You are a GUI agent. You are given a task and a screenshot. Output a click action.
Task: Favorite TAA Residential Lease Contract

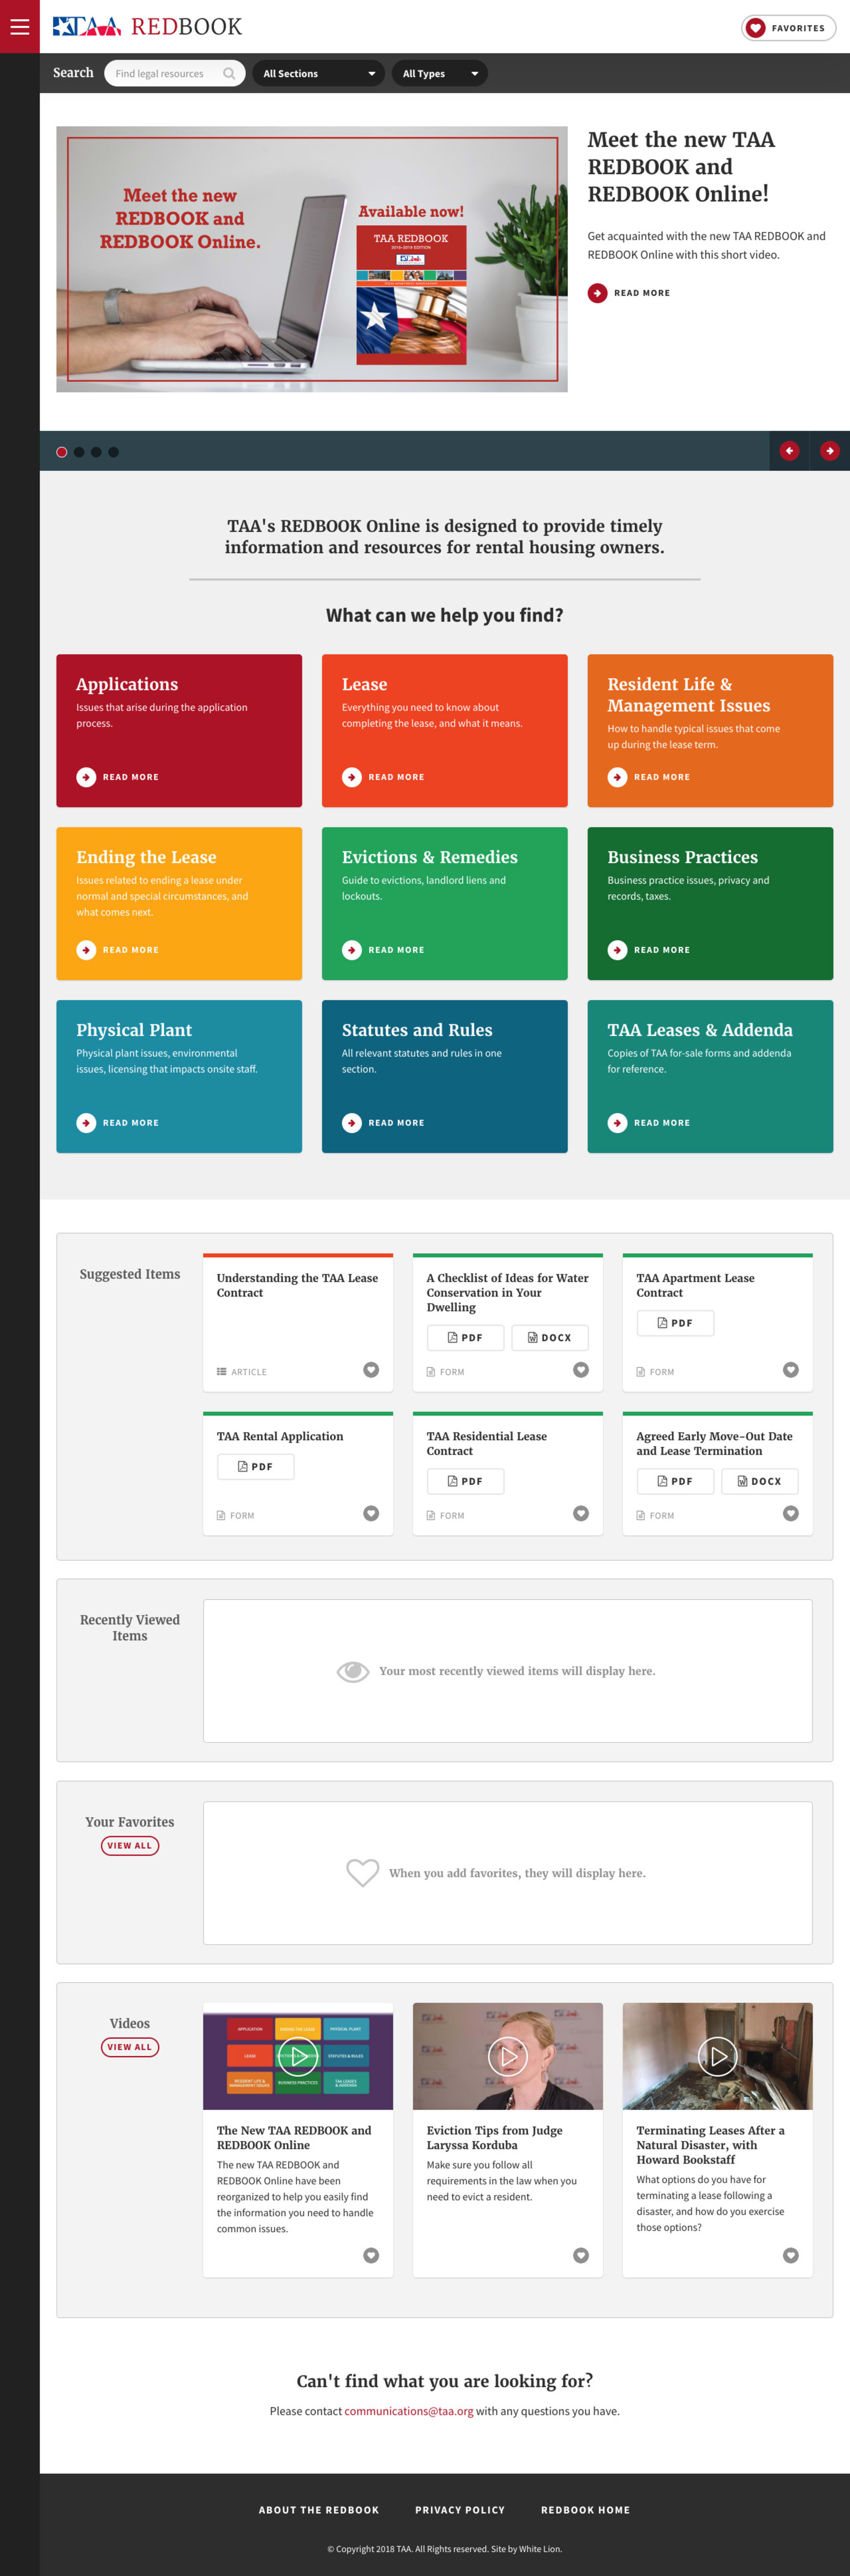pyautogui.click(x=580, y=1514)
